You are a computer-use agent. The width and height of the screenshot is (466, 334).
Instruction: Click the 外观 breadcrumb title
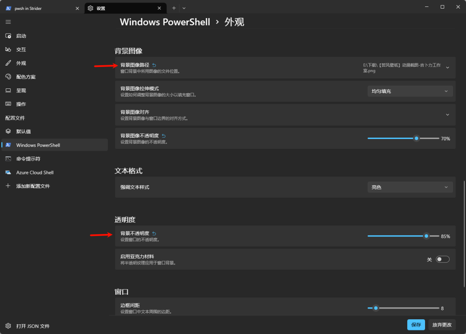234,22
